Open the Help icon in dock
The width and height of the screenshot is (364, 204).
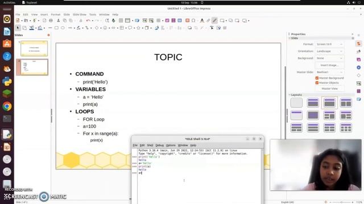coord(7,56)
